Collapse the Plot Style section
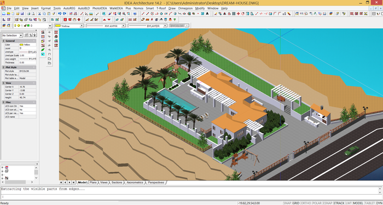The image size is (383, 205). click(x=3, y=67)
